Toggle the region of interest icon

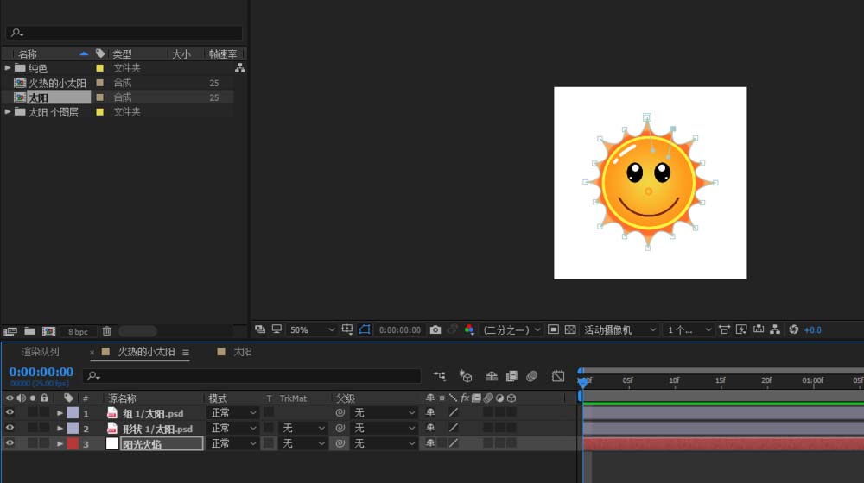coord(365,329)
